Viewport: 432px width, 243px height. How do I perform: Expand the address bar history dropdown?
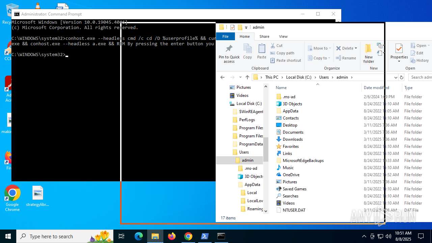396,77
